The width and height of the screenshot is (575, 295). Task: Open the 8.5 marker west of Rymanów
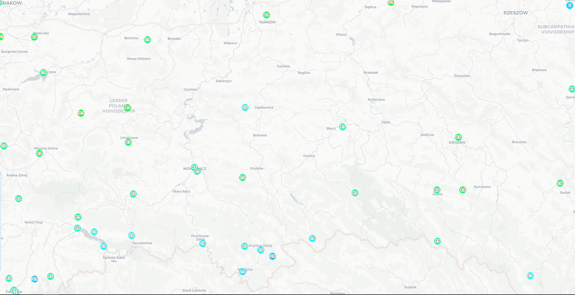(463, 190)
